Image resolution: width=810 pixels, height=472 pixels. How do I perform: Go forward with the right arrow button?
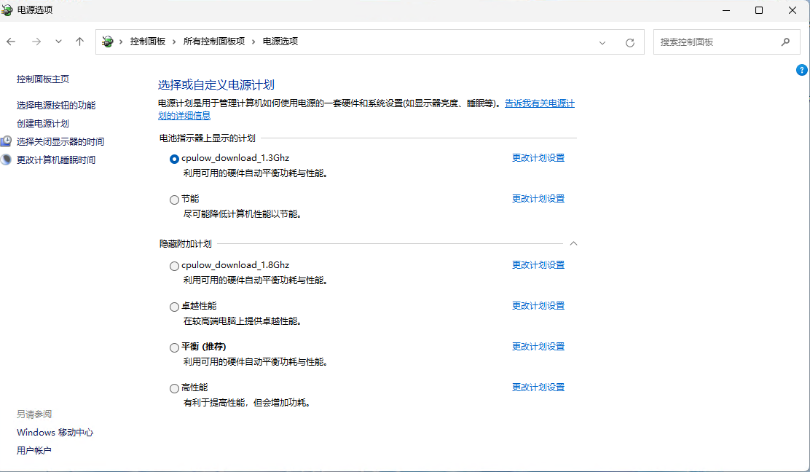[36, 42]
